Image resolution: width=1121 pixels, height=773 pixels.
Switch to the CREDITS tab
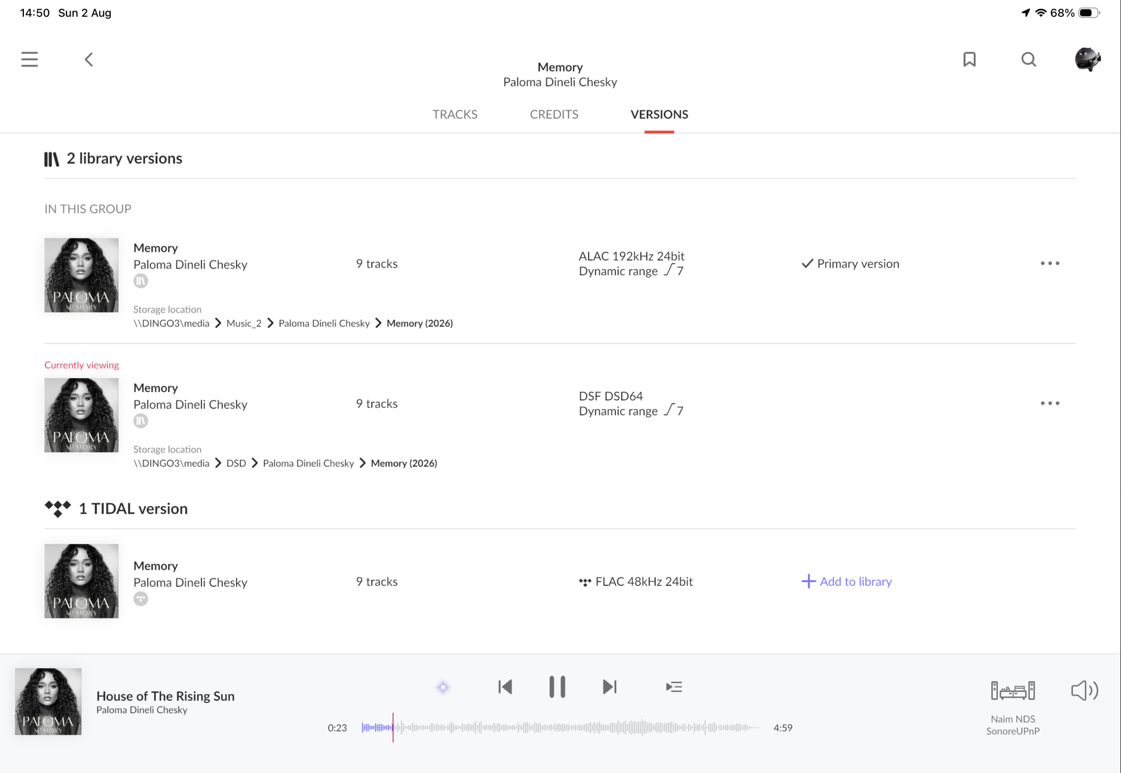point(554,115)
